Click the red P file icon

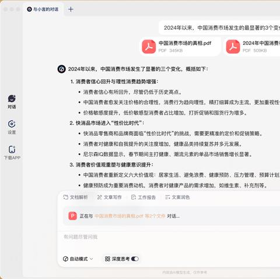73,216
